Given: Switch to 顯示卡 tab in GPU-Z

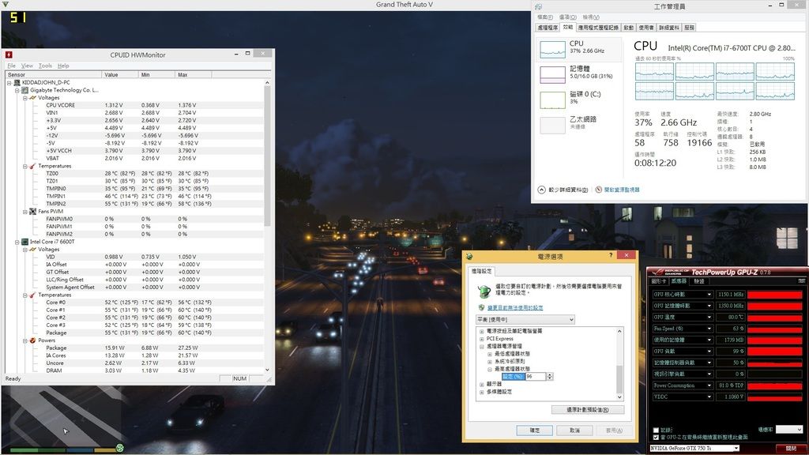Looking at the screenshot, I should coord(659,282).
